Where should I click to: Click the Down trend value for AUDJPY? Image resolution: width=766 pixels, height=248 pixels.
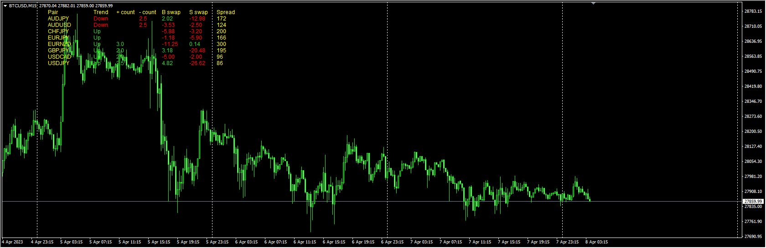coord(101,19)
